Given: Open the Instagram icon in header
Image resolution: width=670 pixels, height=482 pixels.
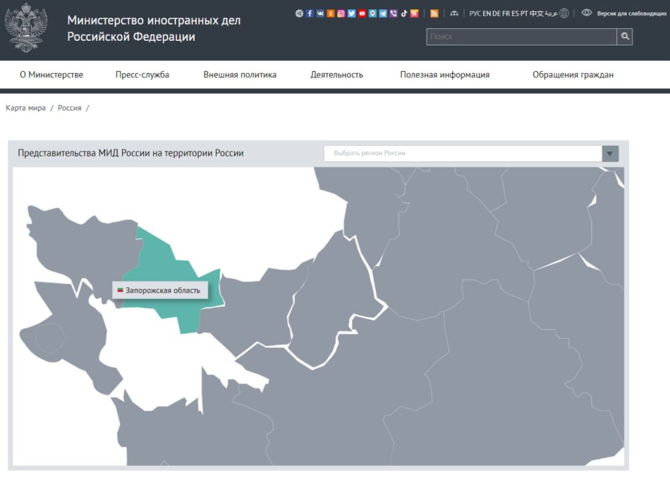Looking at the screenshot, I should point(341,13).
